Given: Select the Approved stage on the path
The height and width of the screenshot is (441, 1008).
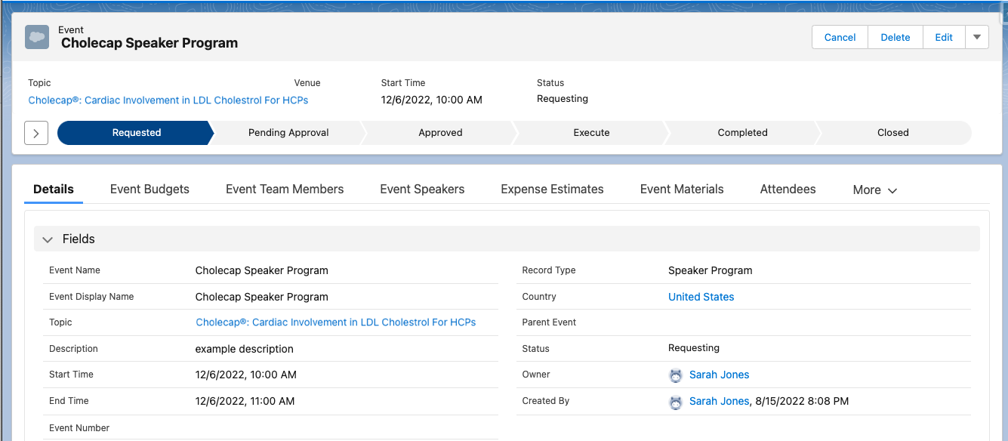Looking at the screenshot, I should point(440,132).
